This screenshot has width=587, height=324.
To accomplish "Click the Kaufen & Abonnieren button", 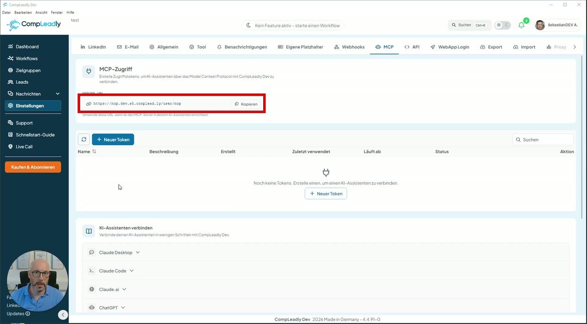I will pyautogui.click(x=33, y=167).
